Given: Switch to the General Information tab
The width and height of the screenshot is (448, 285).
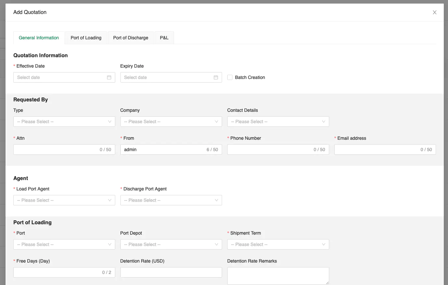Looking at the screenshot, I should tap(39, 38).
